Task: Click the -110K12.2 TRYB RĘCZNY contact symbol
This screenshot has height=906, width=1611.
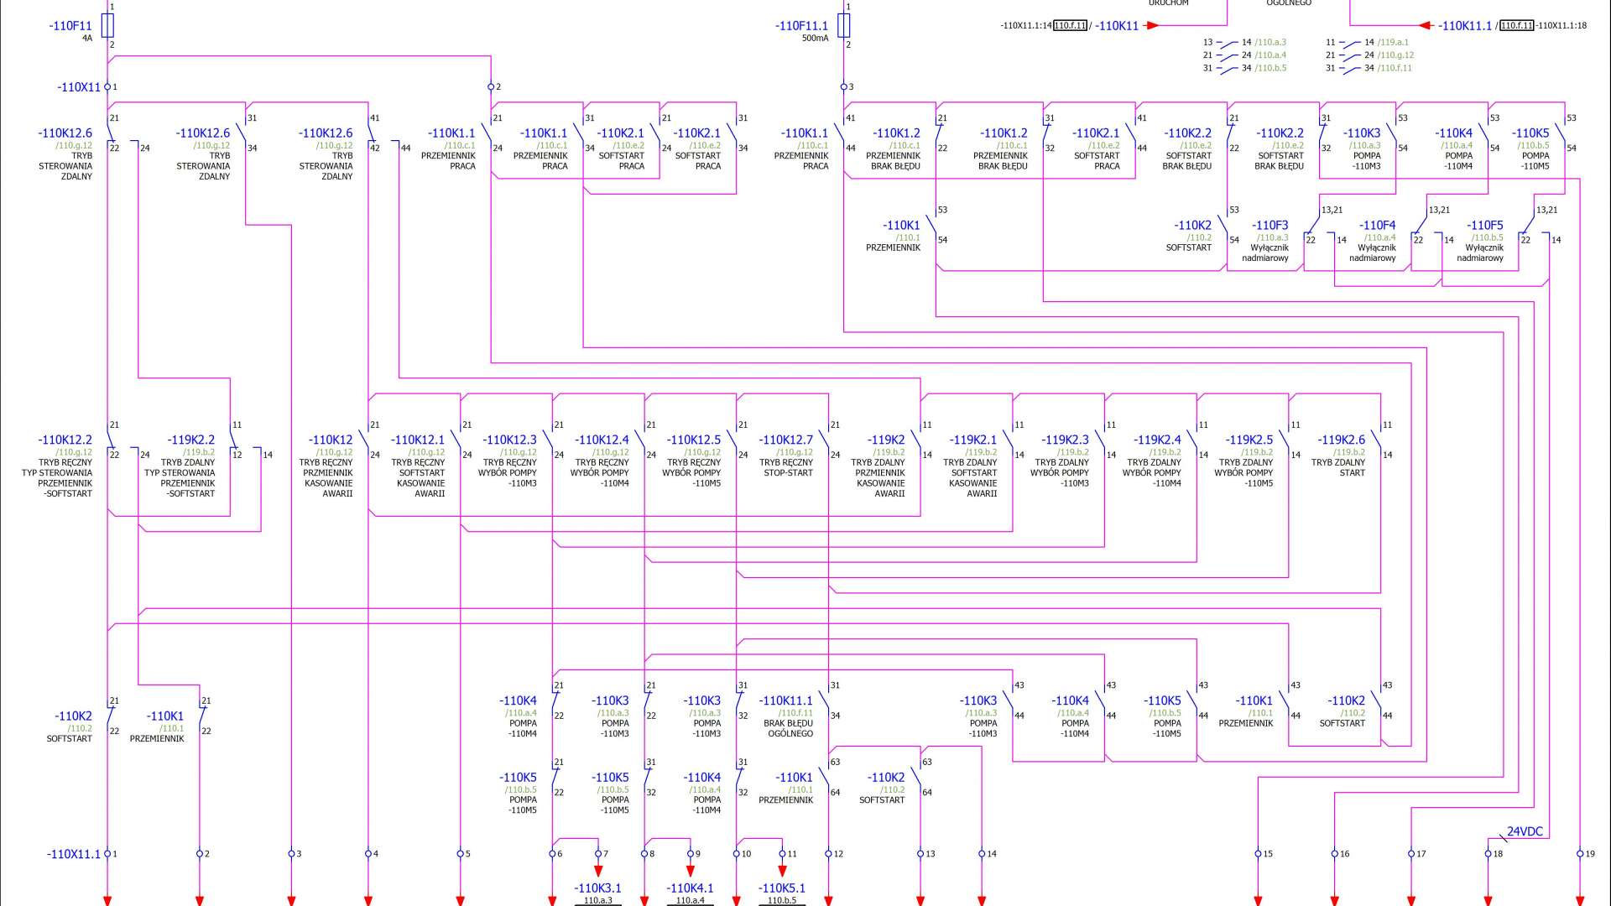Action: pos(112,440)
